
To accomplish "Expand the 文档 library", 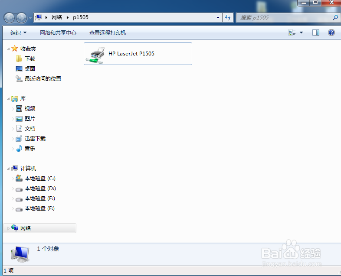I will point(13,129).
